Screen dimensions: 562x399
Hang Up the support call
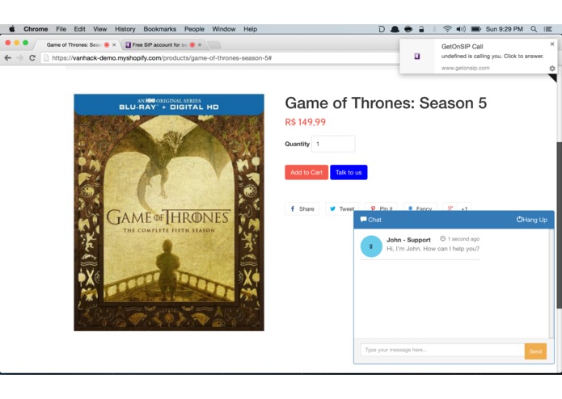tap(531, 220)
